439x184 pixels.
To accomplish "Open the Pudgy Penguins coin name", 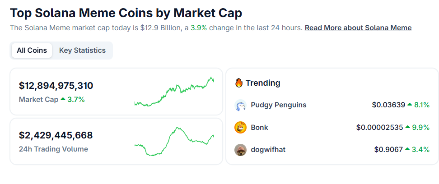I will (278, 105).
